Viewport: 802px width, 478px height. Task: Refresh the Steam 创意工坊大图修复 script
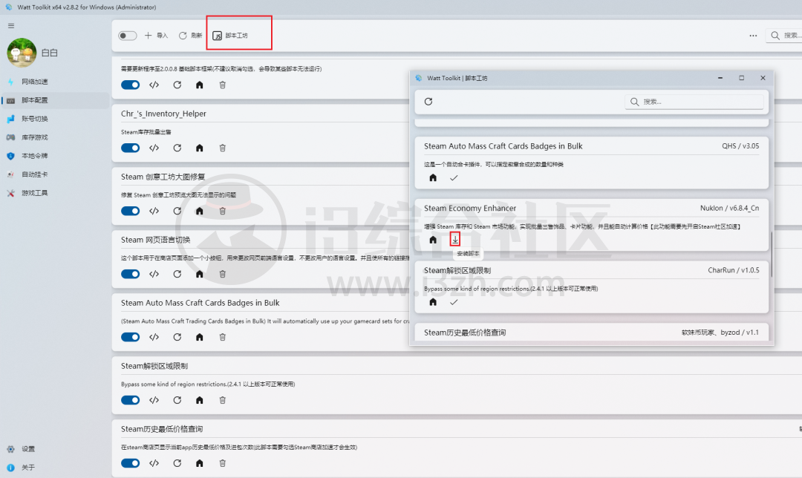pyautogui.click(x=177, y=211)
